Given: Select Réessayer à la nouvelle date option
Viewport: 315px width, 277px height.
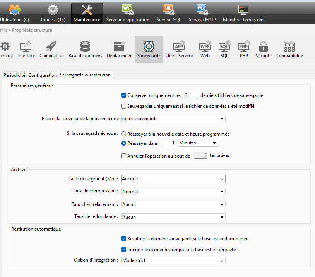Looking at the screenshot, I should [x=124, y=134].
